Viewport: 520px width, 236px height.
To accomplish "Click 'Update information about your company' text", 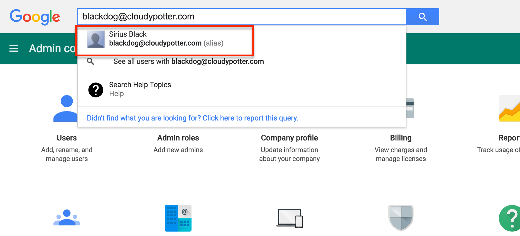I will (x=290, y=154).
